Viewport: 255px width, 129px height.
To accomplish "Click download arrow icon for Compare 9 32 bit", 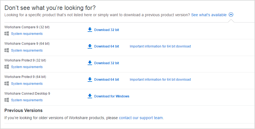I will (x=90, y=30).
